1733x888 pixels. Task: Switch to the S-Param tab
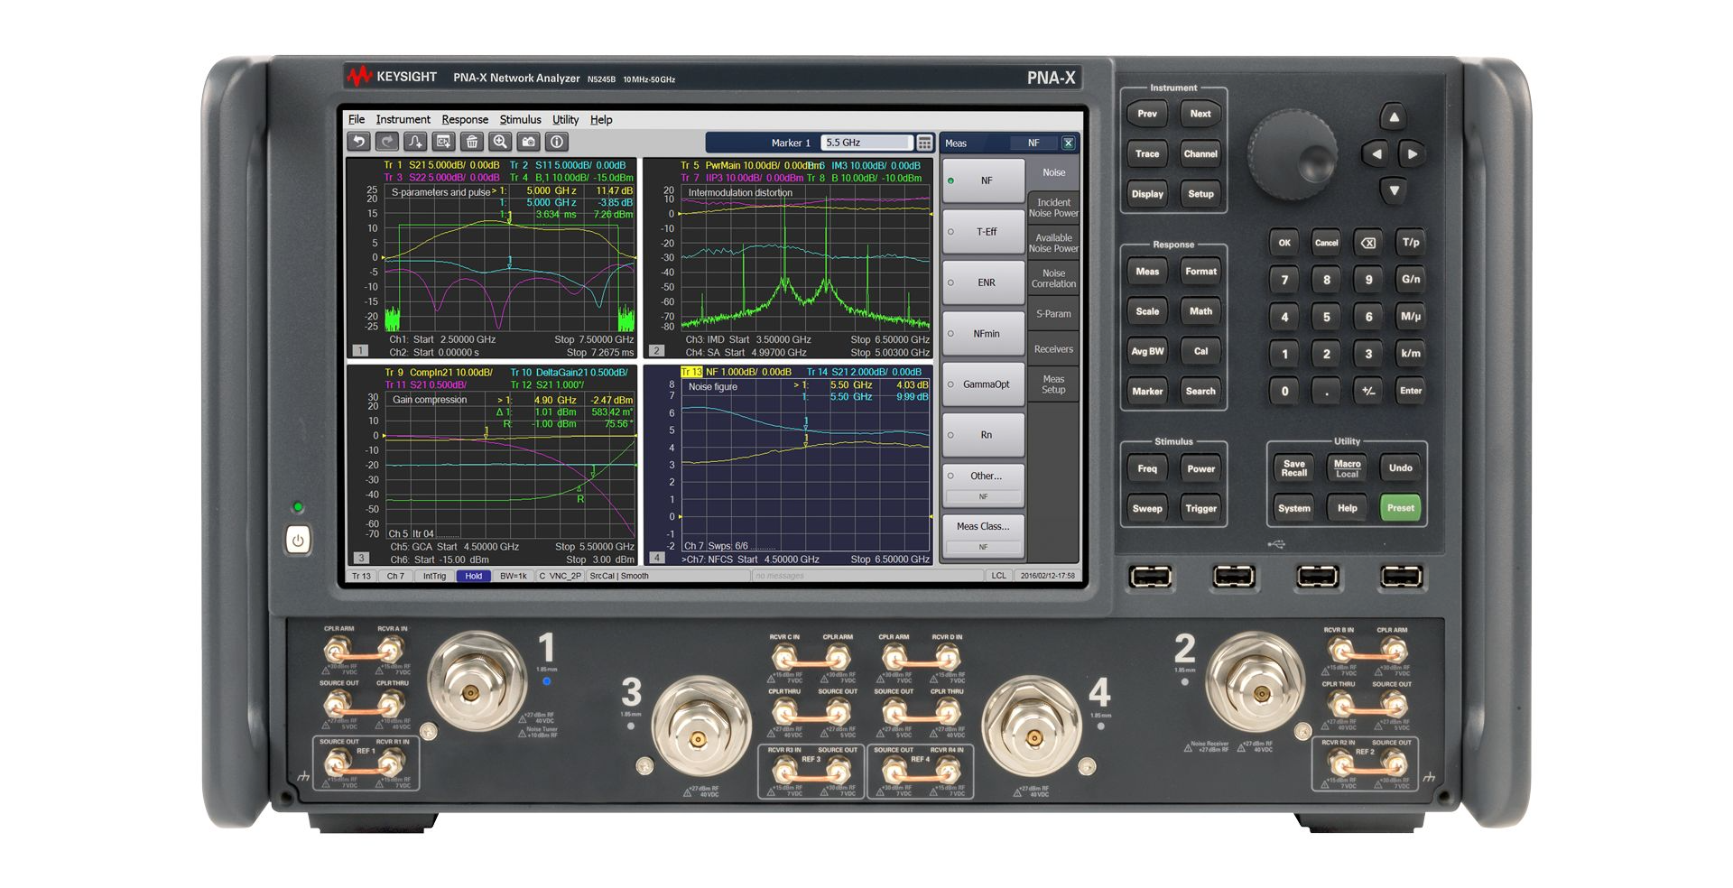coord(1053,314)
